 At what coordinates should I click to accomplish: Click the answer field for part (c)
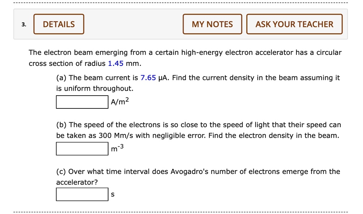[x=82, y=194]
